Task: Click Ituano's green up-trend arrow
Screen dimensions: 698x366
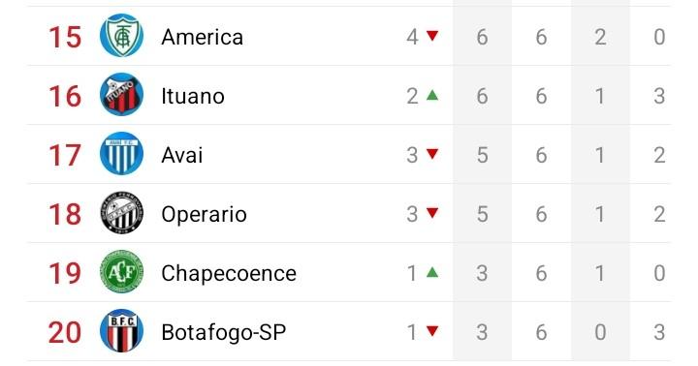Action: pos(432,94)
